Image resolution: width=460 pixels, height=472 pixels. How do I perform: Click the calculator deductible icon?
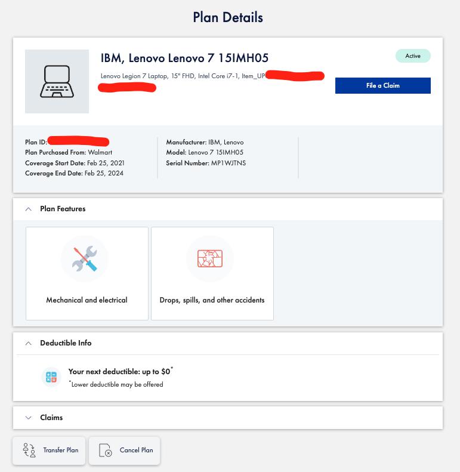[51, 377]
